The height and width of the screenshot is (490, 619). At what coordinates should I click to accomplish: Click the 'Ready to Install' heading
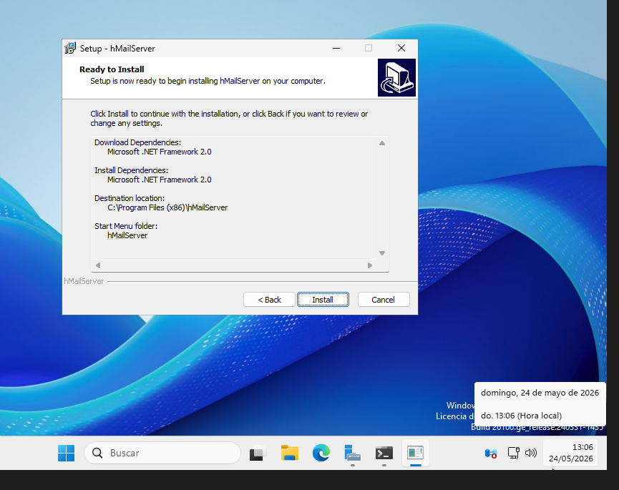click(112, 69)
